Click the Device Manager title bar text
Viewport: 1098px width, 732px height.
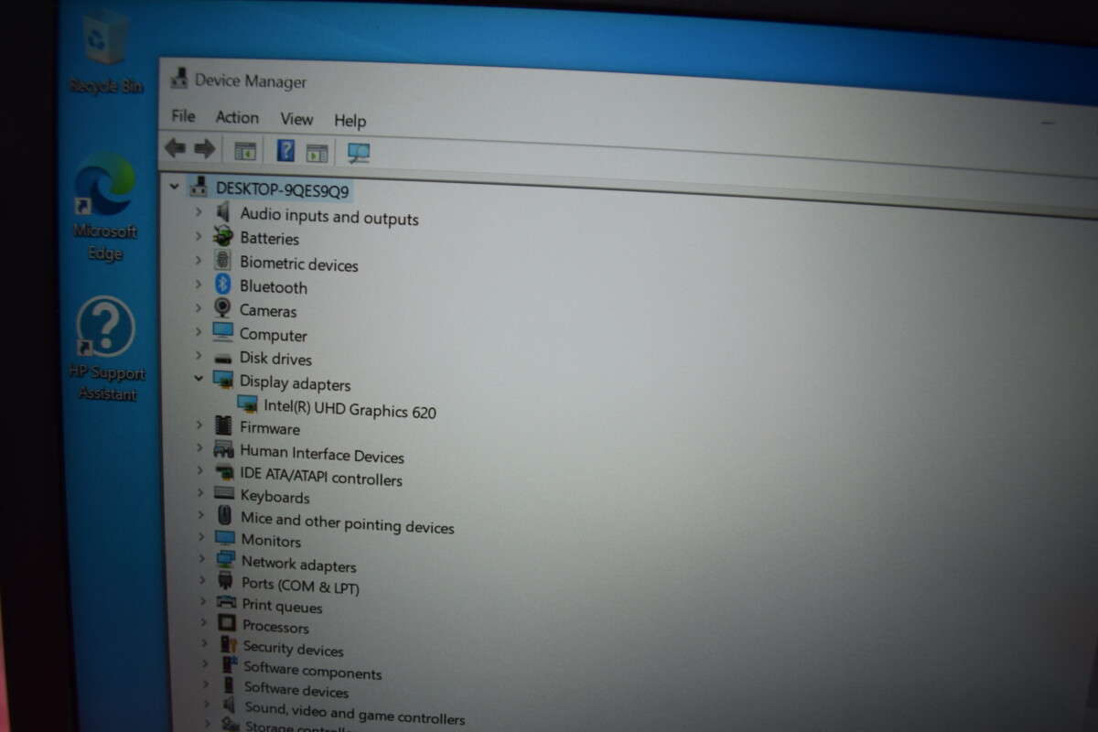click(x=251, y=81)
